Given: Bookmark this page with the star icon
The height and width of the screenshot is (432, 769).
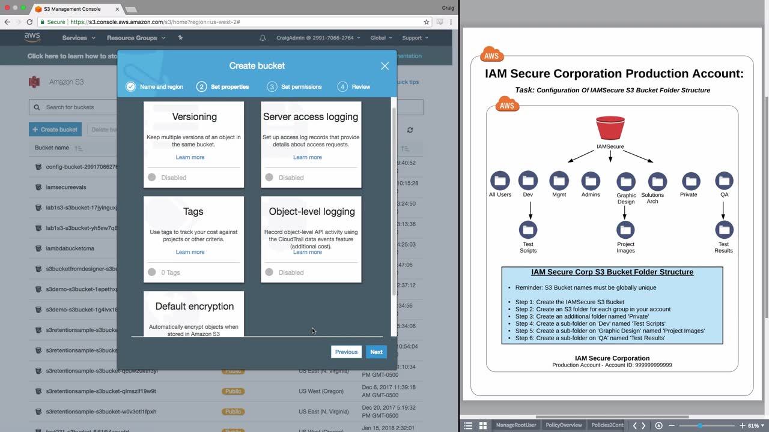Looking at the screenshot, I should pyautogui.click(x=427, y=22).
